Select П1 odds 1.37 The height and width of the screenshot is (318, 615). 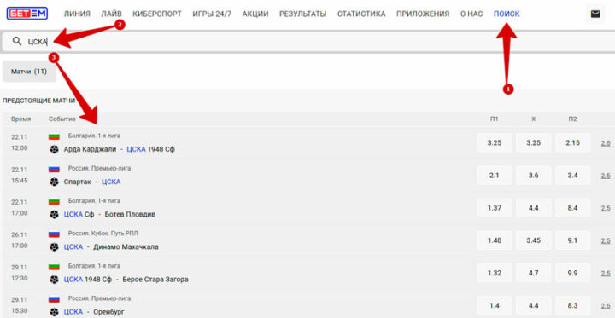tap(495, 207)
